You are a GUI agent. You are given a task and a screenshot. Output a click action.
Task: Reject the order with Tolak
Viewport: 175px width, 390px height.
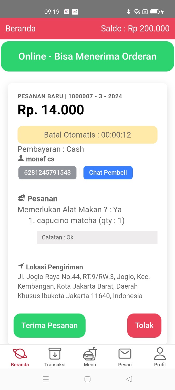click(144, 326)
